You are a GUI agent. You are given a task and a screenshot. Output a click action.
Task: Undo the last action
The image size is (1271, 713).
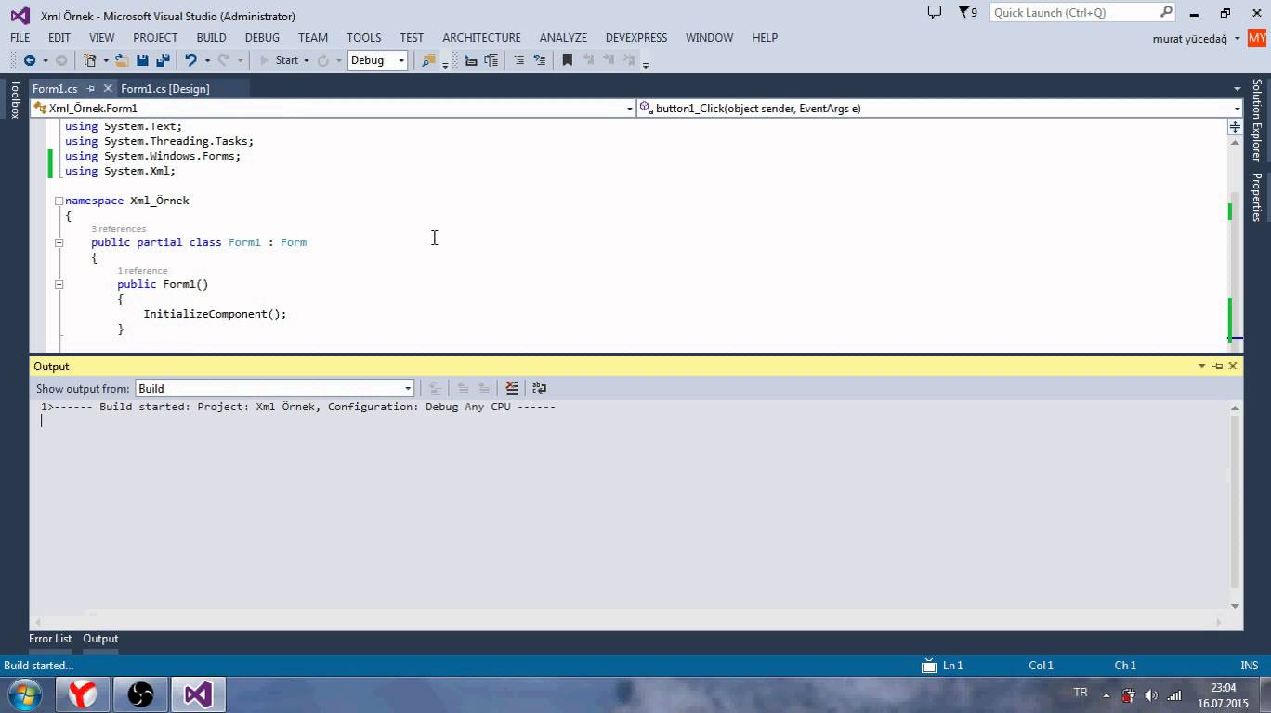tap(190, 60)
